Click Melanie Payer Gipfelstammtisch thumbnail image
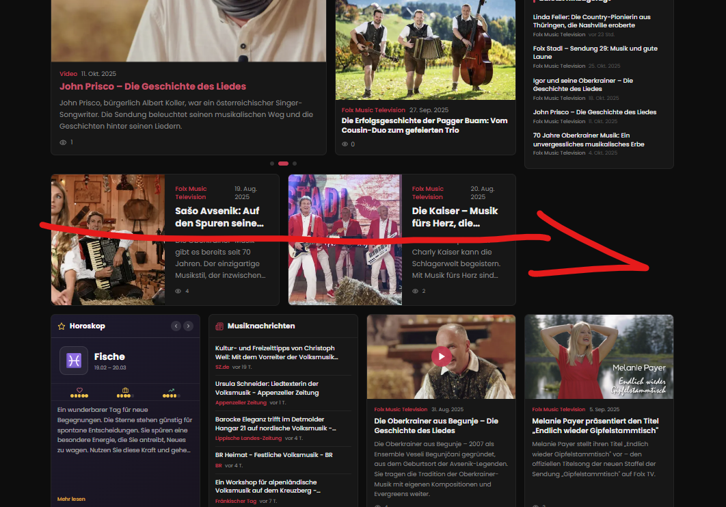Viewport: 726px width, 507px height. click(x=599, y=357)
